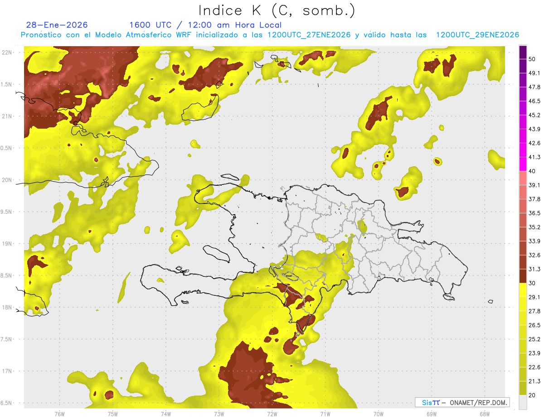Click the colorbar value '26.5'
The width and height of the screenshot is (544, 420).
pyautogui.click(x=534, y=325)
